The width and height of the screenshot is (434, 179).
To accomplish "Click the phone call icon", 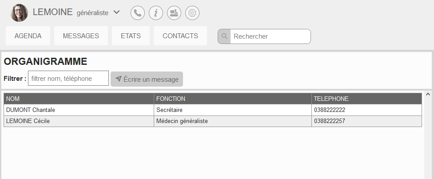I will pos(138,13).
